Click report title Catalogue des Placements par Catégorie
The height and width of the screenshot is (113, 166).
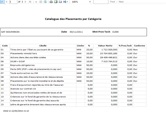(73, 19)
